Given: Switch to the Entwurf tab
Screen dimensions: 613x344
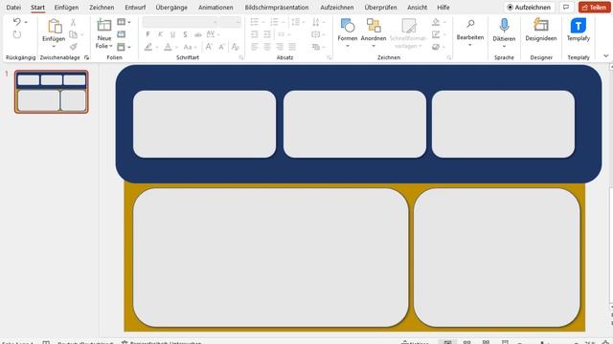Looking at the screenshot, I should tap(135, 8).
